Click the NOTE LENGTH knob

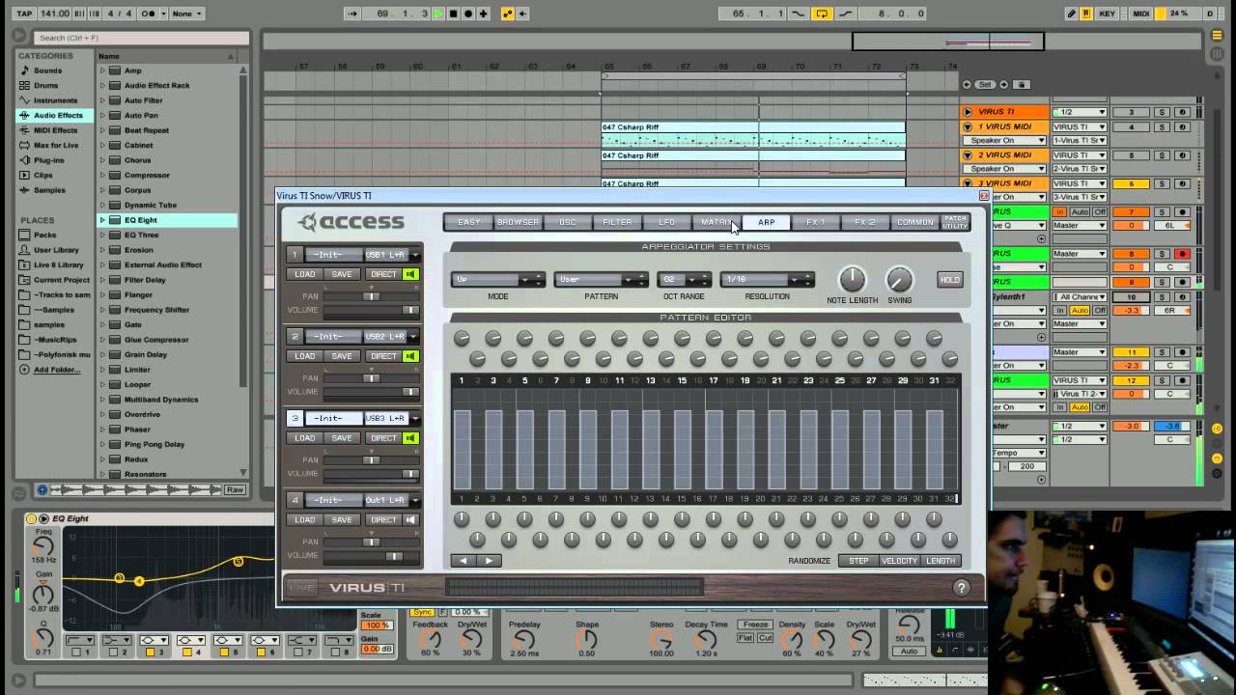pos(853,279)
